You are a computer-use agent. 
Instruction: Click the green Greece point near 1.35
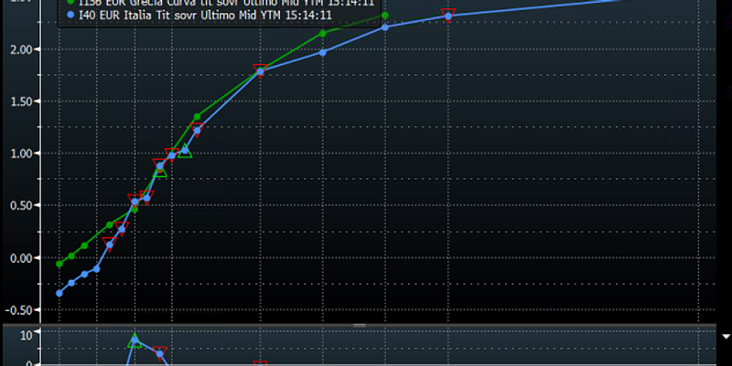197,117
